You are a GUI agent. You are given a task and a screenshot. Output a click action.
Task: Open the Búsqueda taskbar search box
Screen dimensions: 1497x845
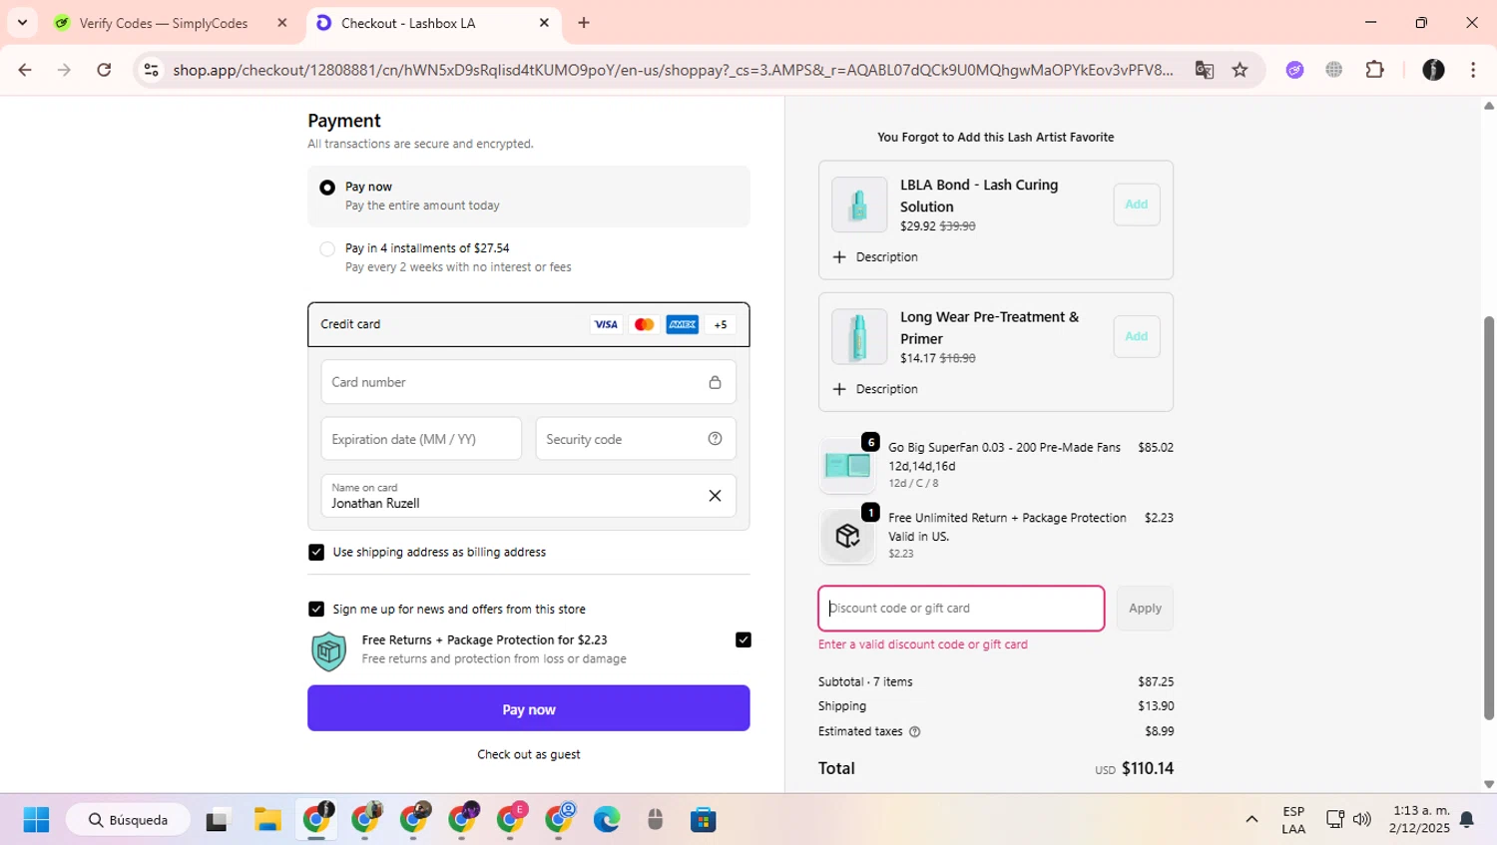tap(128, 820)
